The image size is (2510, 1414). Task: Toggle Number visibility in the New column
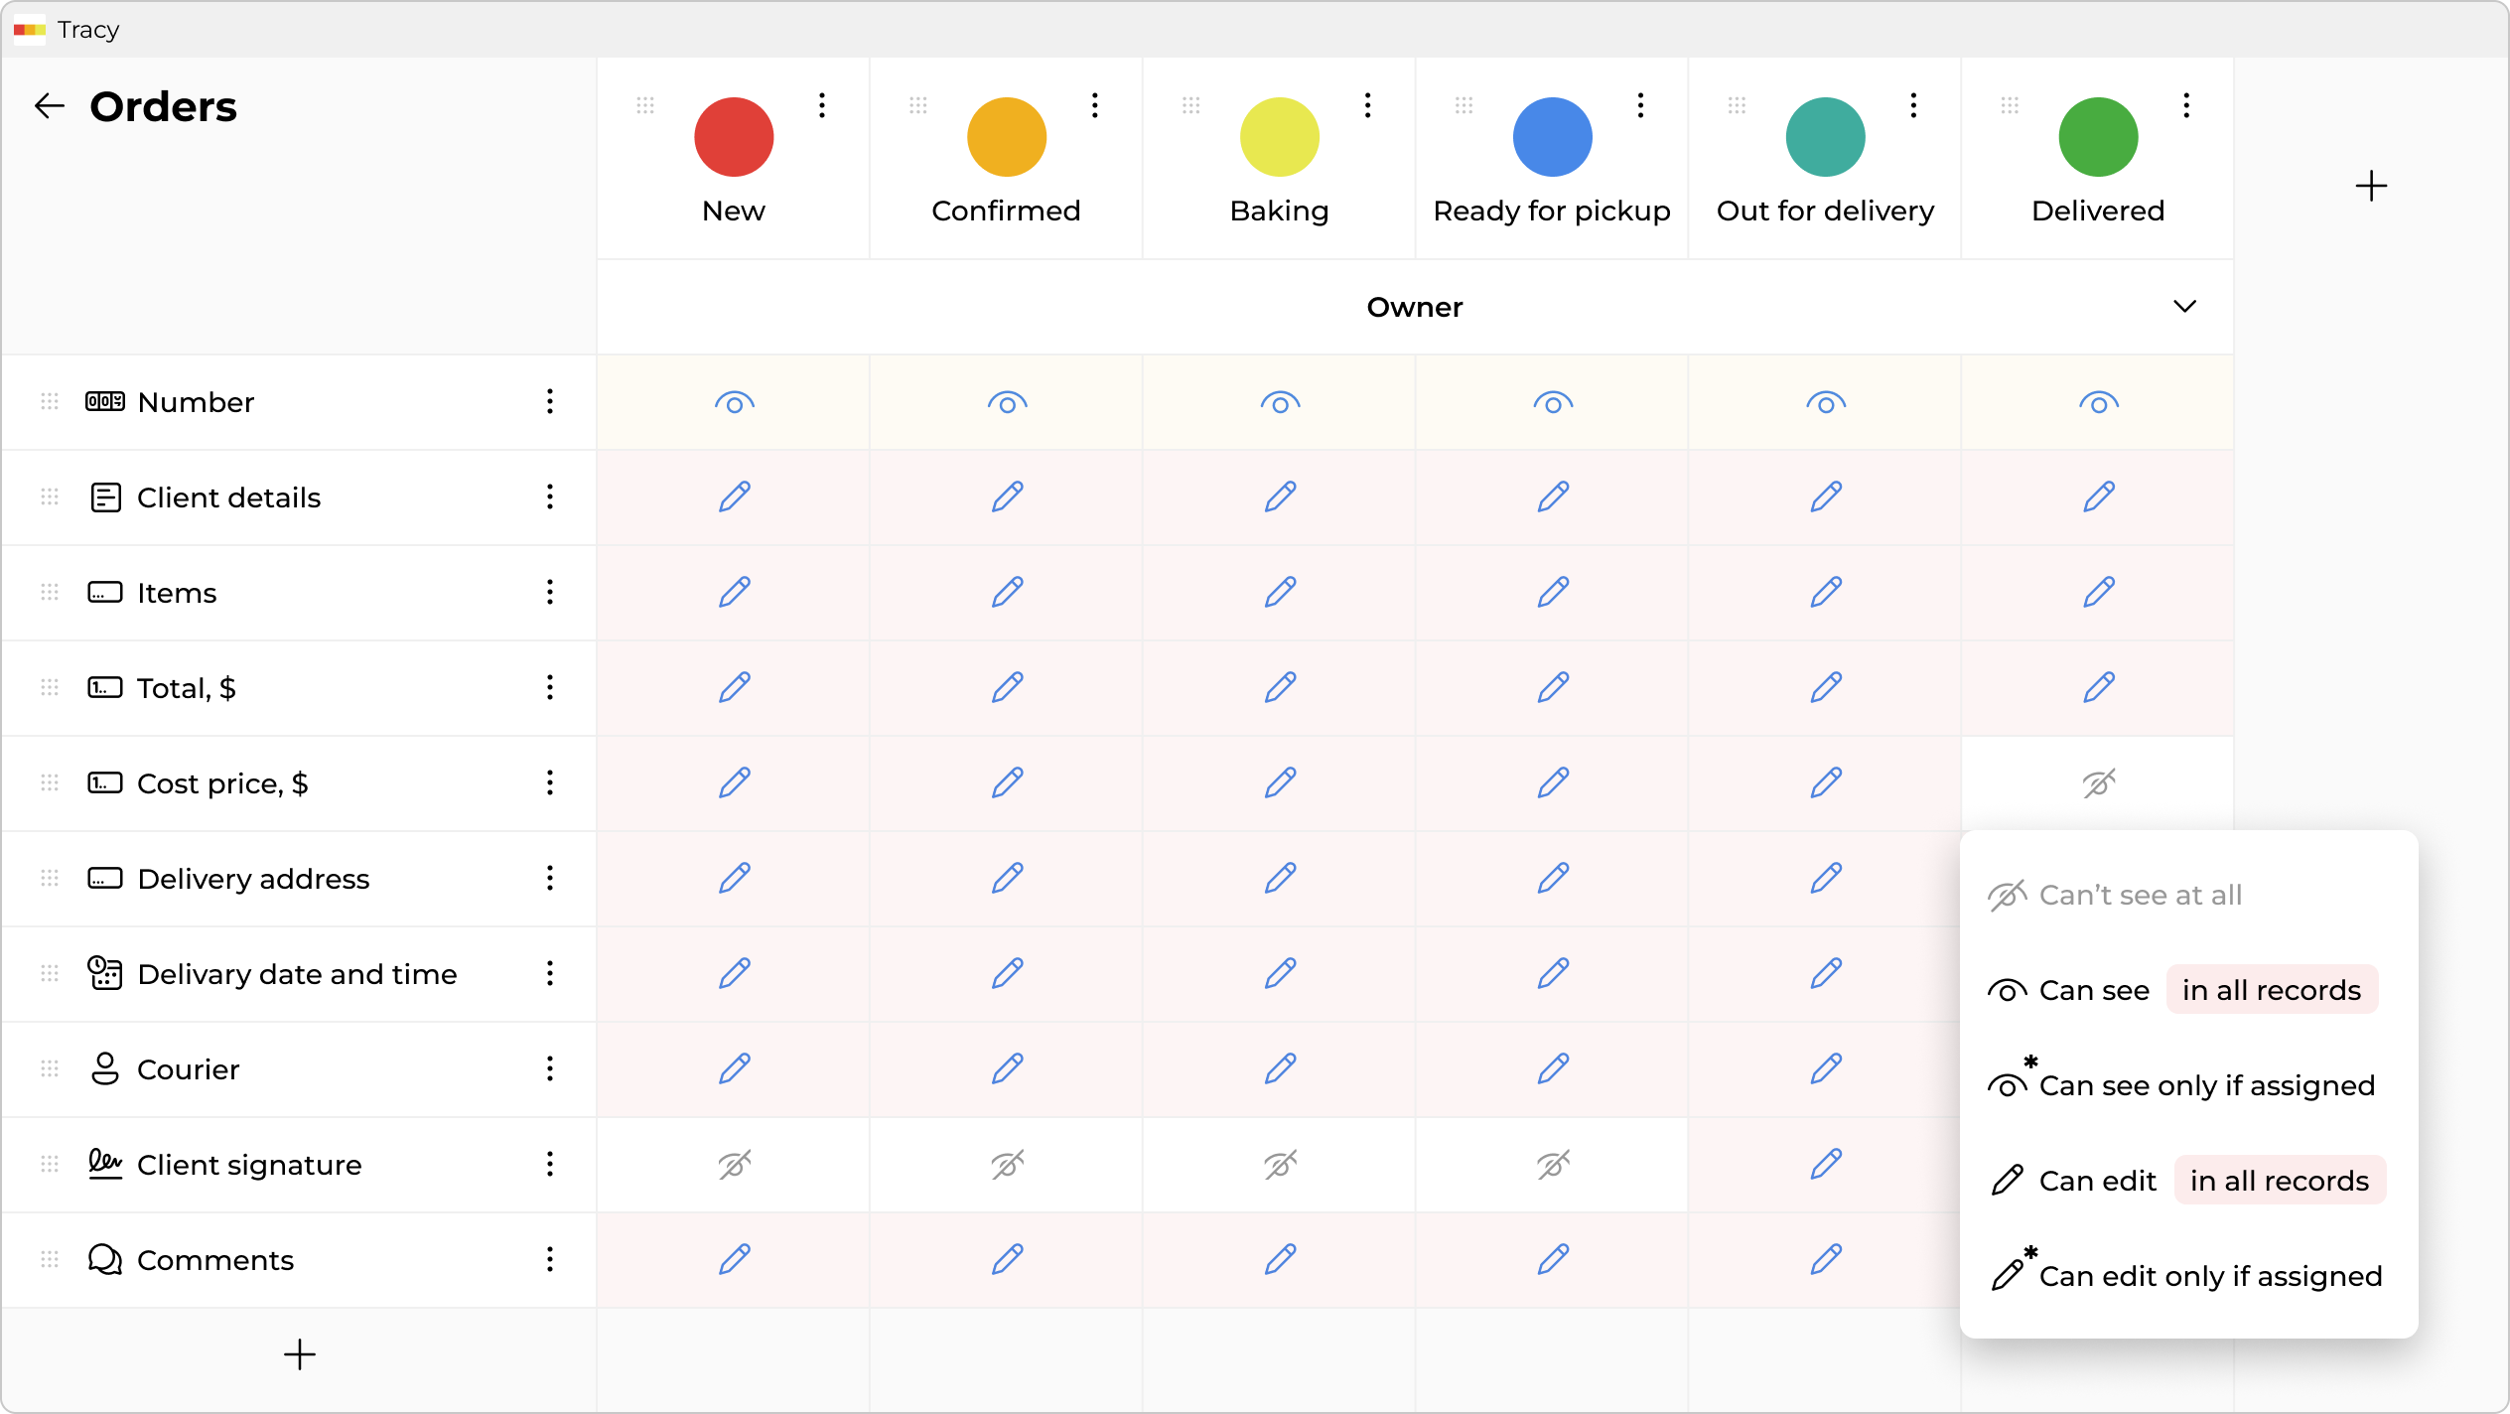(734, 402)
